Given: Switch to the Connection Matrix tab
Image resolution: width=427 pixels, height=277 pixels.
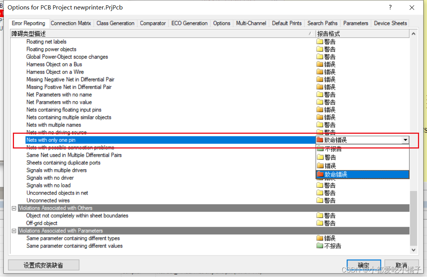Looking at the screenshot, I should [71, 23].
